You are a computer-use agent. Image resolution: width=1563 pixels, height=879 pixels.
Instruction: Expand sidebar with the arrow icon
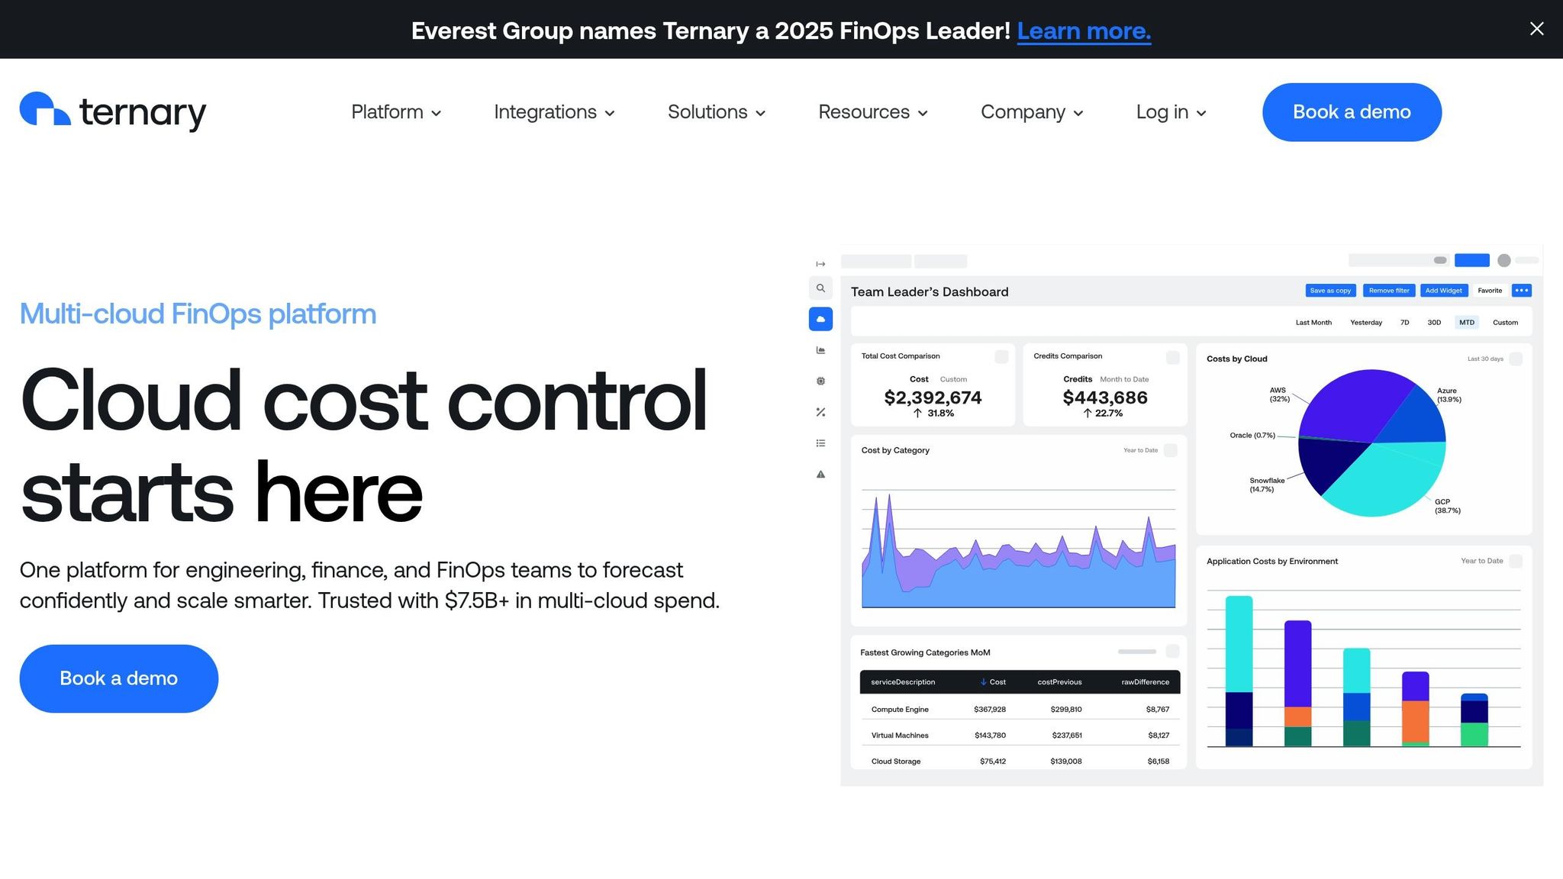pyautogui.click(x=820, y=264)
